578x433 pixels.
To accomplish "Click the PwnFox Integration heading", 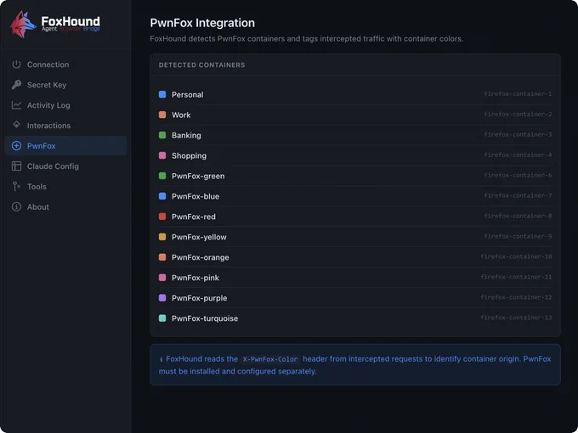I will coord(202,23).
